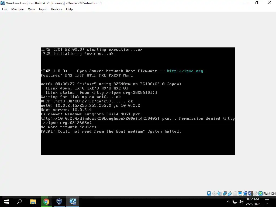Click 'Filename: Windows Longhorn Build 4051.pxe' line
The height and width of the screenshot is (207, 276).
91,114
